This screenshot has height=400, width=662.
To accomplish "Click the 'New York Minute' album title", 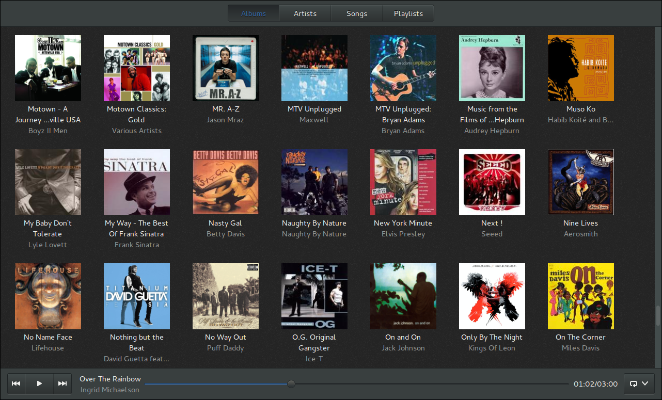I will tap(403, 223).
